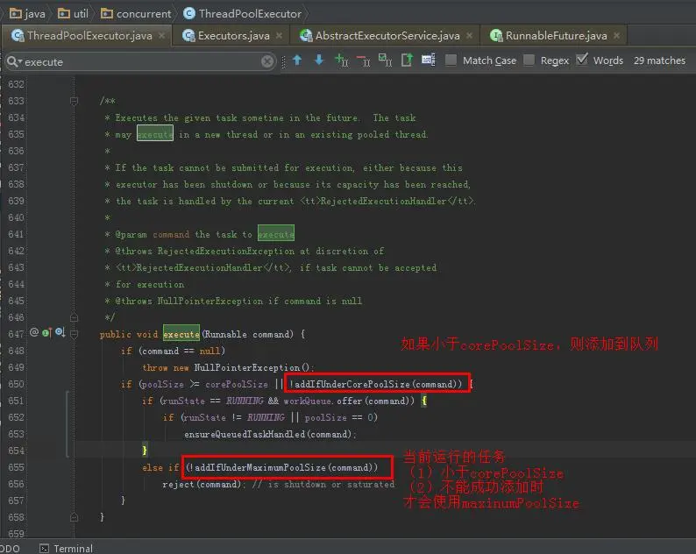The image size is (696, 554).
Task: Collapse the execute method fold marker
Action: 75,334
